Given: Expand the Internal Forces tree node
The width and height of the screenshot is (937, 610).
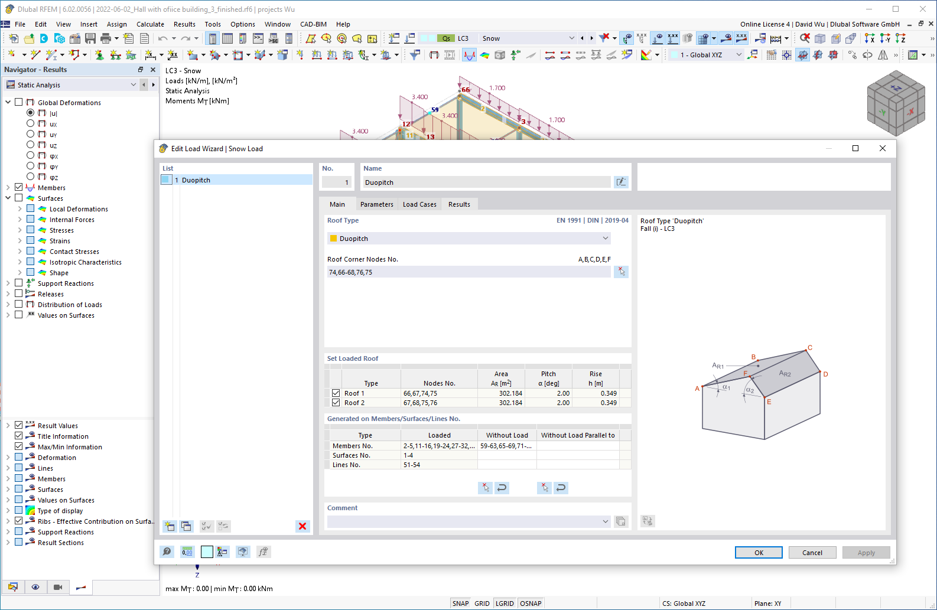Looking at the screenshot, I should pos(19,220).
